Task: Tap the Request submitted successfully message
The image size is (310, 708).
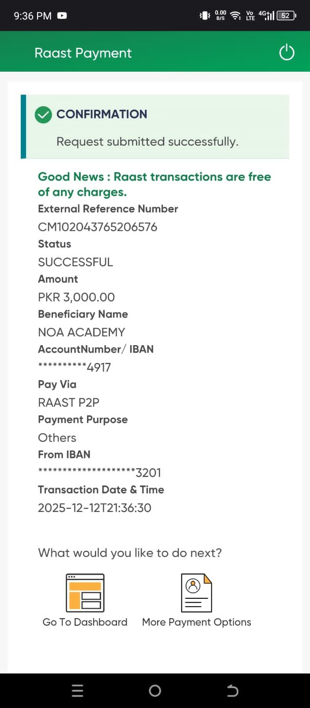Action: [x=147, y=142]
